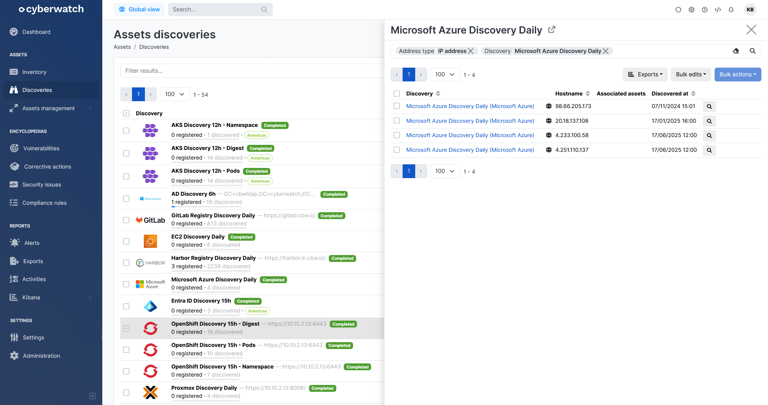
Task: Open Security issues in sidebar
Action: pos(51,184)
